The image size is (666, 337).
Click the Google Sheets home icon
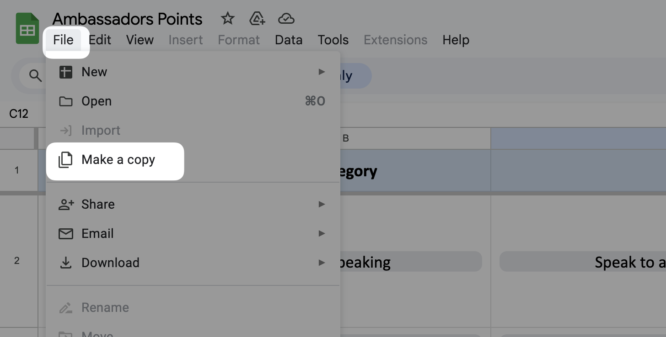pos(27,28)
